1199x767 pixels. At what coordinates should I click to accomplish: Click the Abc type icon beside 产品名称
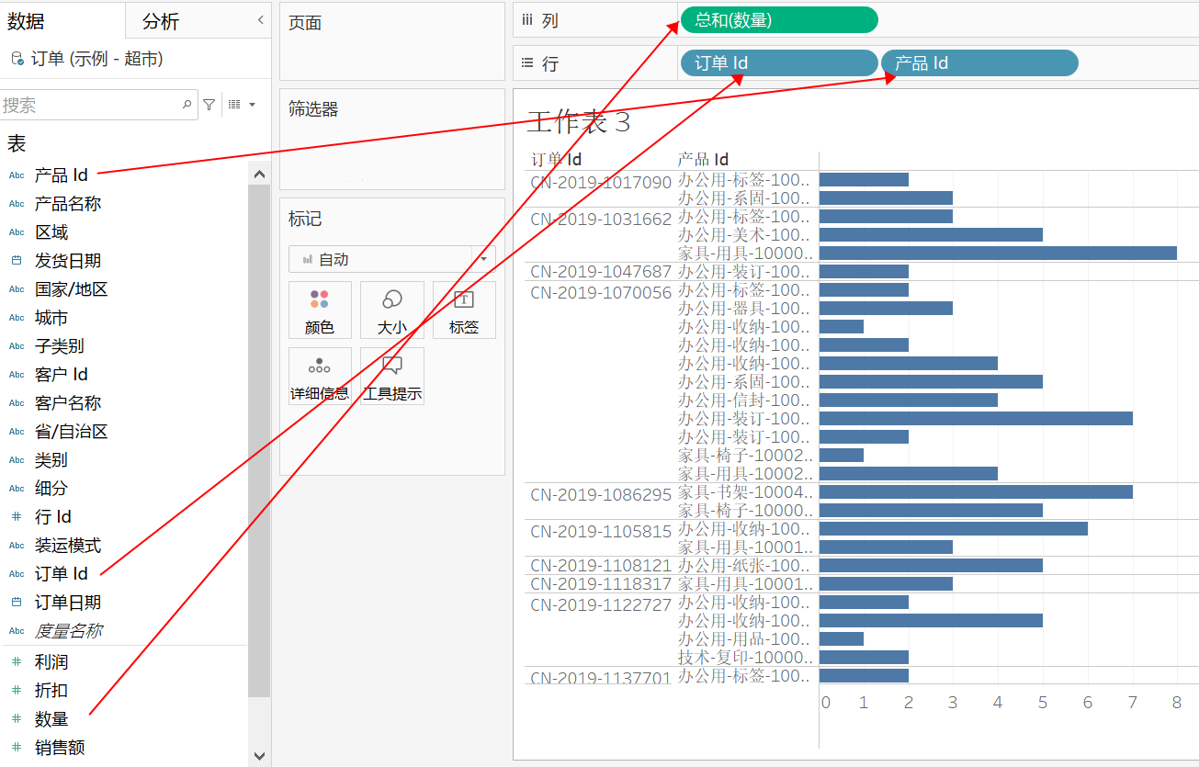(x=17, y=204)
